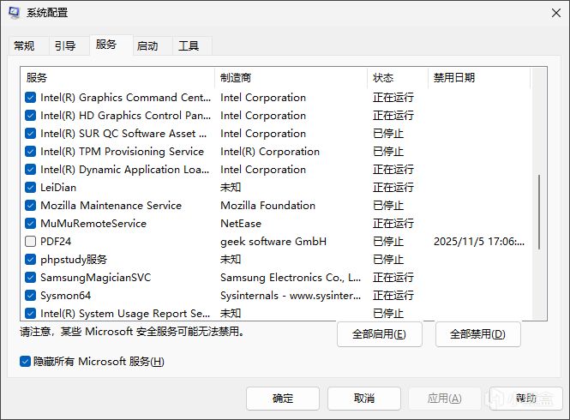Toggle the 隐藏所有 Microsoft 服务 checkbox
The image size is (570, 420).
26,362
